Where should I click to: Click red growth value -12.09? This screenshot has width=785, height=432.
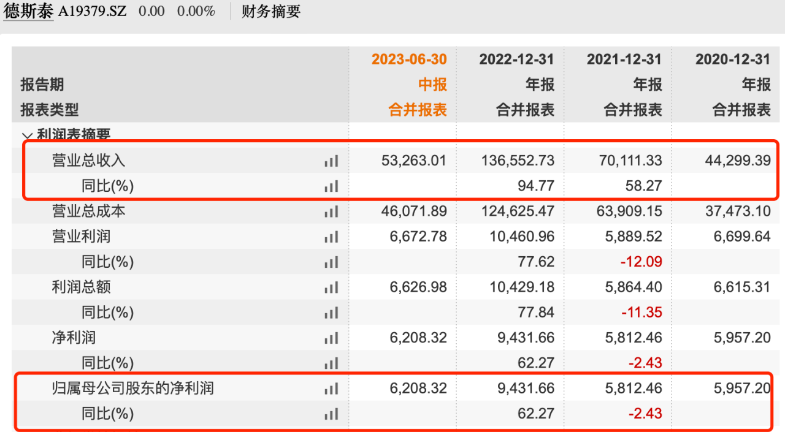click(641, 262)
